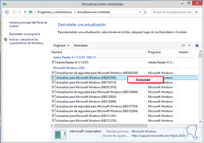Click the search Actualizaciones instaladas field
Image resolution: width=204 pixels, height=143 pixels.
tap(173, 12)
